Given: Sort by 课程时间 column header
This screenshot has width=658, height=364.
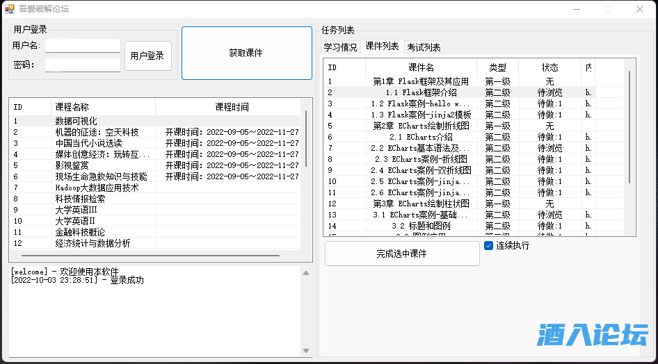Looking at the screenshot, I should 232,107.
